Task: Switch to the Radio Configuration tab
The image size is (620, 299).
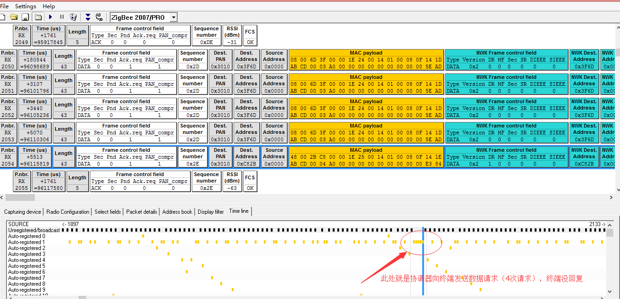Action: (x=68, y=212)
